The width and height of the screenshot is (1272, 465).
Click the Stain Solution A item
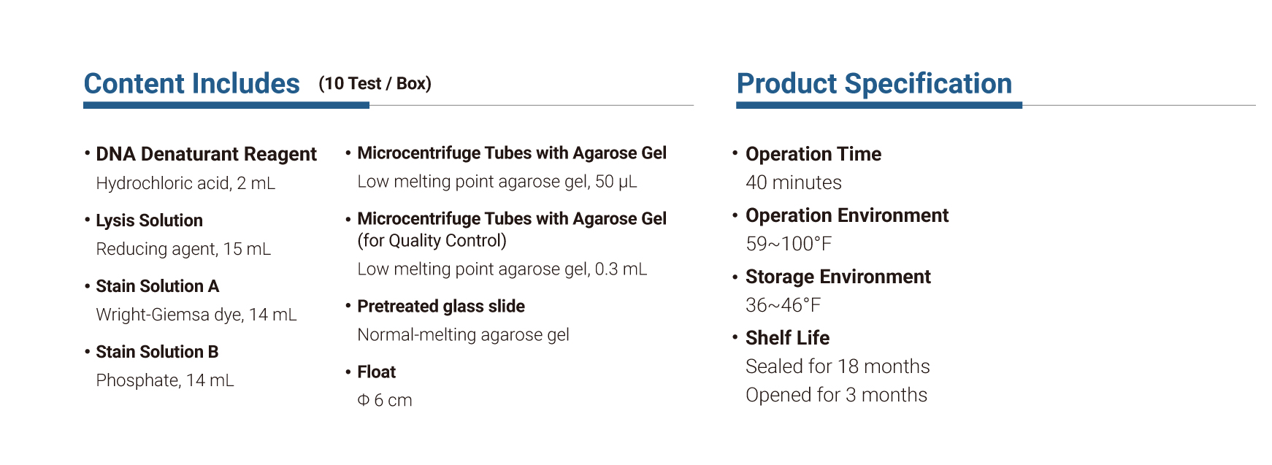tap(157, 286)
